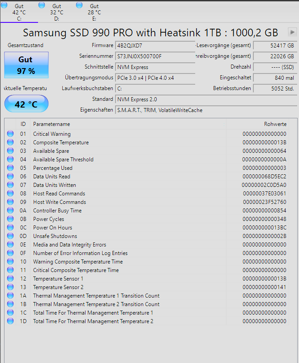299x363 pixels.
Task: Click the serial number field S73JNJ0X500700F
Action: 155,56
